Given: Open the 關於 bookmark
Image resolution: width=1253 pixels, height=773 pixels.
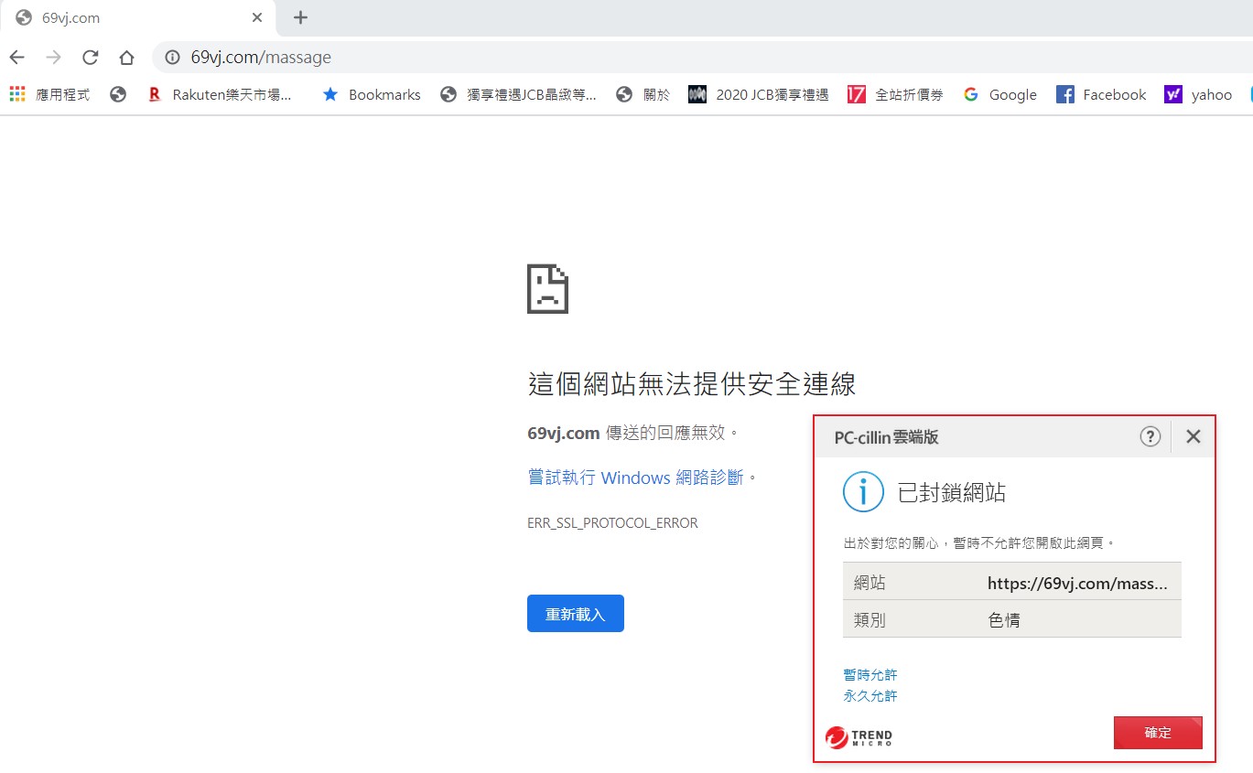Looking at the screenshot, I should click(x=643, y=94).
